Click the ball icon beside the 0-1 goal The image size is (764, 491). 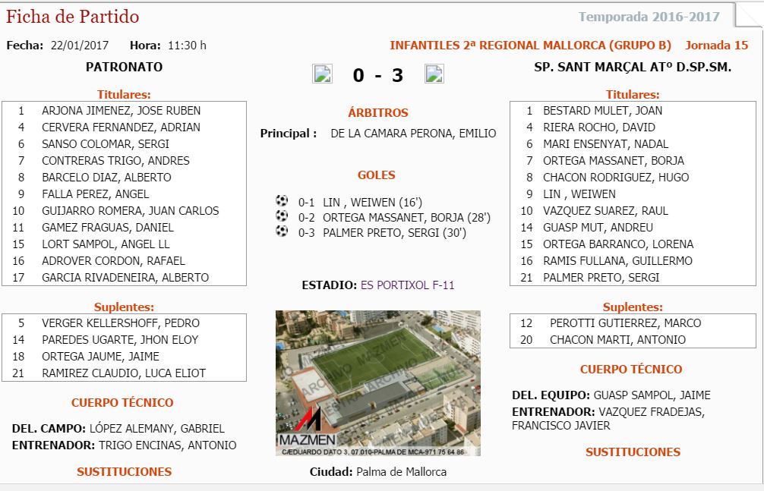pos(282,201)
